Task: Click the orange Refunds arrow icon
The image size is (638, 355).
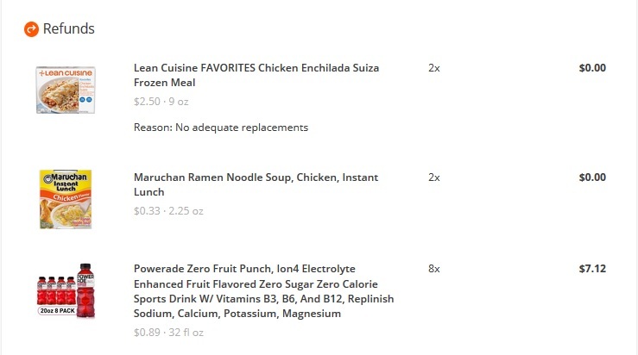Action: (x=31, y=28)
